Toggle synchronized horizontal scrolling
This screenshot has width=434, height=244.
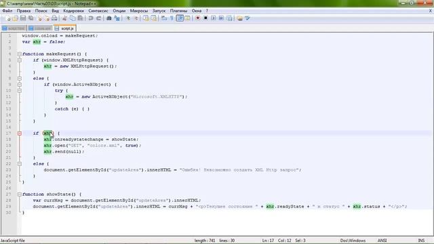154,18
